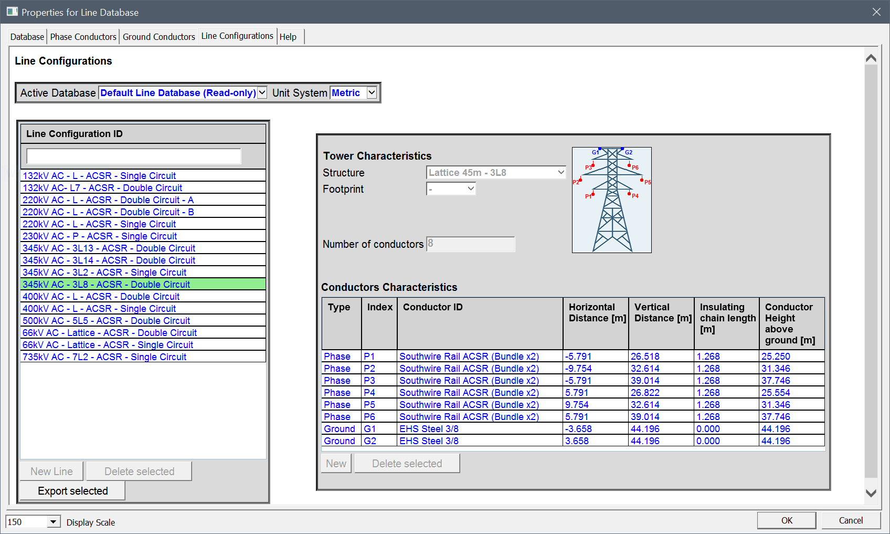890x534 pixels.
Task: Select the 735kV AC - 7L2 configuration
Action: 104,357
